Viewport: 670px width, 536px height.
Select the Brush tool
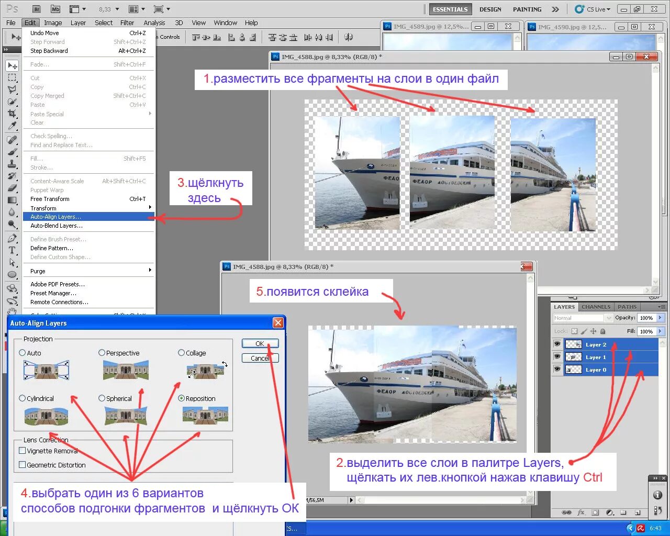[12, 152]
